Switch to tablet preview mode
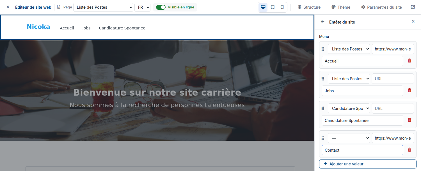This screenshot has height=171, width=421. pyautogui.click(x=273, y=7)
